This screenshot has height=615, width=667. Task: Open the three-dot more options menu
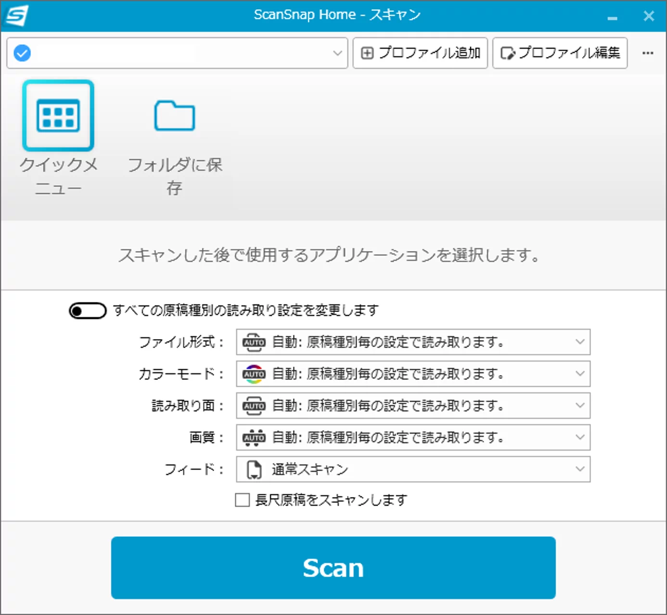(x=648, y=53)
